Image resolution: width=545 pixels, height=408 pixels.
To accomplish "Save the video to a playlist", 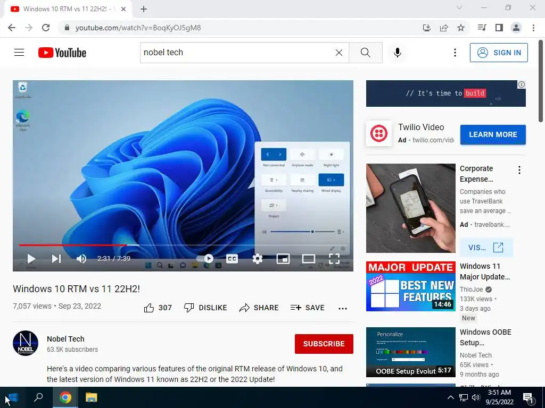I will point(308,308).
